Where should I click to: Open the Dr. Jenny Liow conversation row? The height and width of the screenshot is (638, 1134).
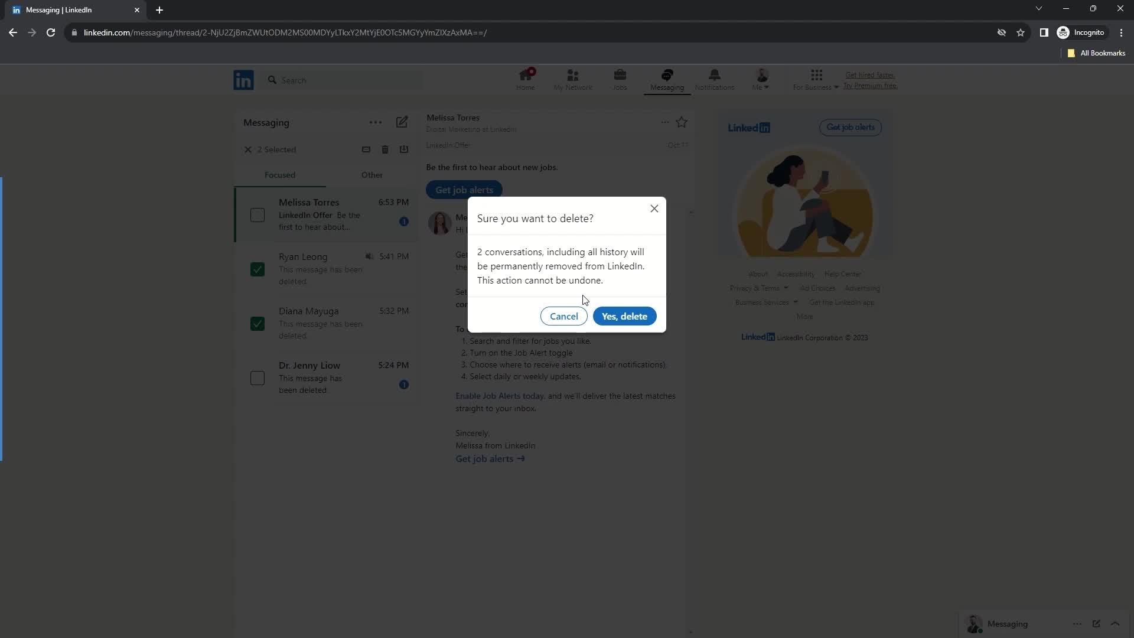[326, 378]
